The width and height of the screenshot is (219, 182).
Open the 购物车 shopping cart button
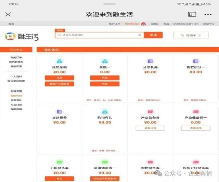point(191,35)
